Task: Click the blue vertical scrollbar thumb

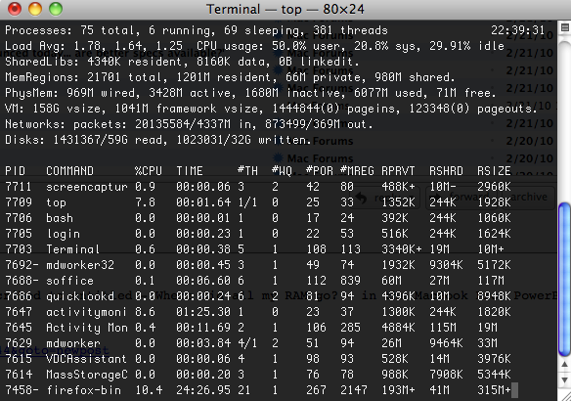Action: pyautogui.click(x=564, y=280)
